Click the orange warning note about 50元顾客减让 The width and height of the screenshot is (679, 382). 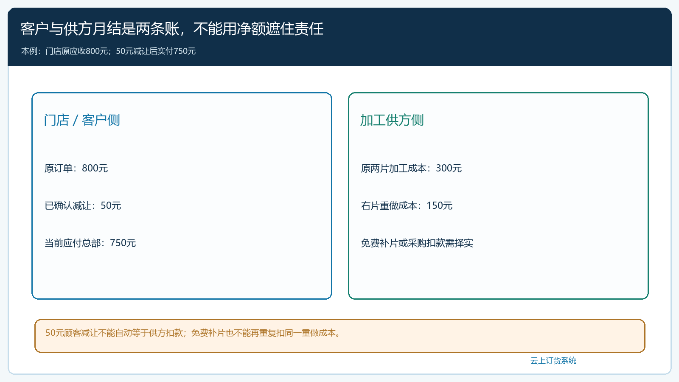pyautogui.click(x=339, y=336)
